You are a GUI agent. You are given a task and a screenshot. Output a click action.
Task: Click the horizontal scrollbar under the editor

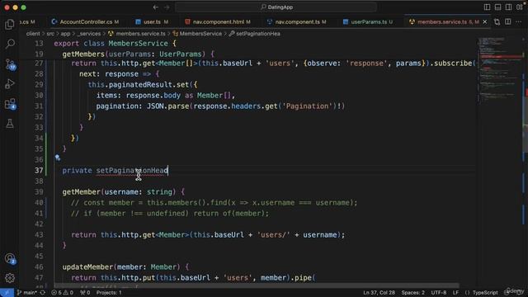click(256, 285)
